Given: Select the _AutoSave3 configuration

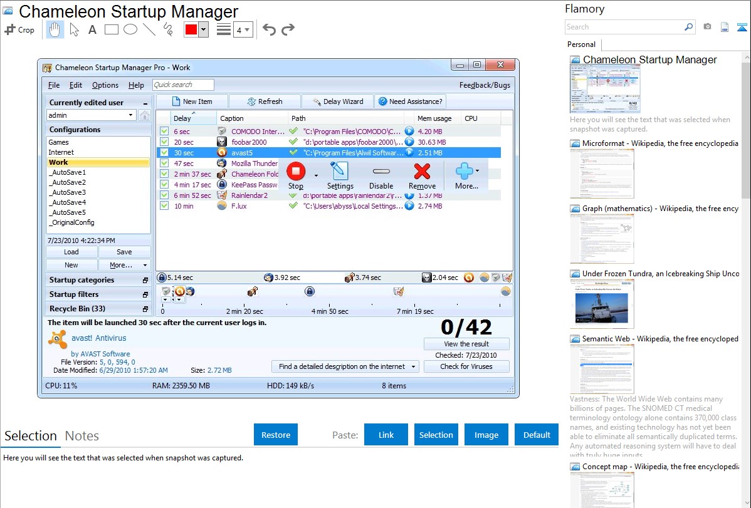Looking at the screenshot, I should 67,192.
